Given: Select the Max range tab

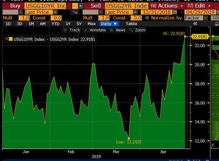Looking at the screenshot, I should pyautogui.click(x=92, y=24).
